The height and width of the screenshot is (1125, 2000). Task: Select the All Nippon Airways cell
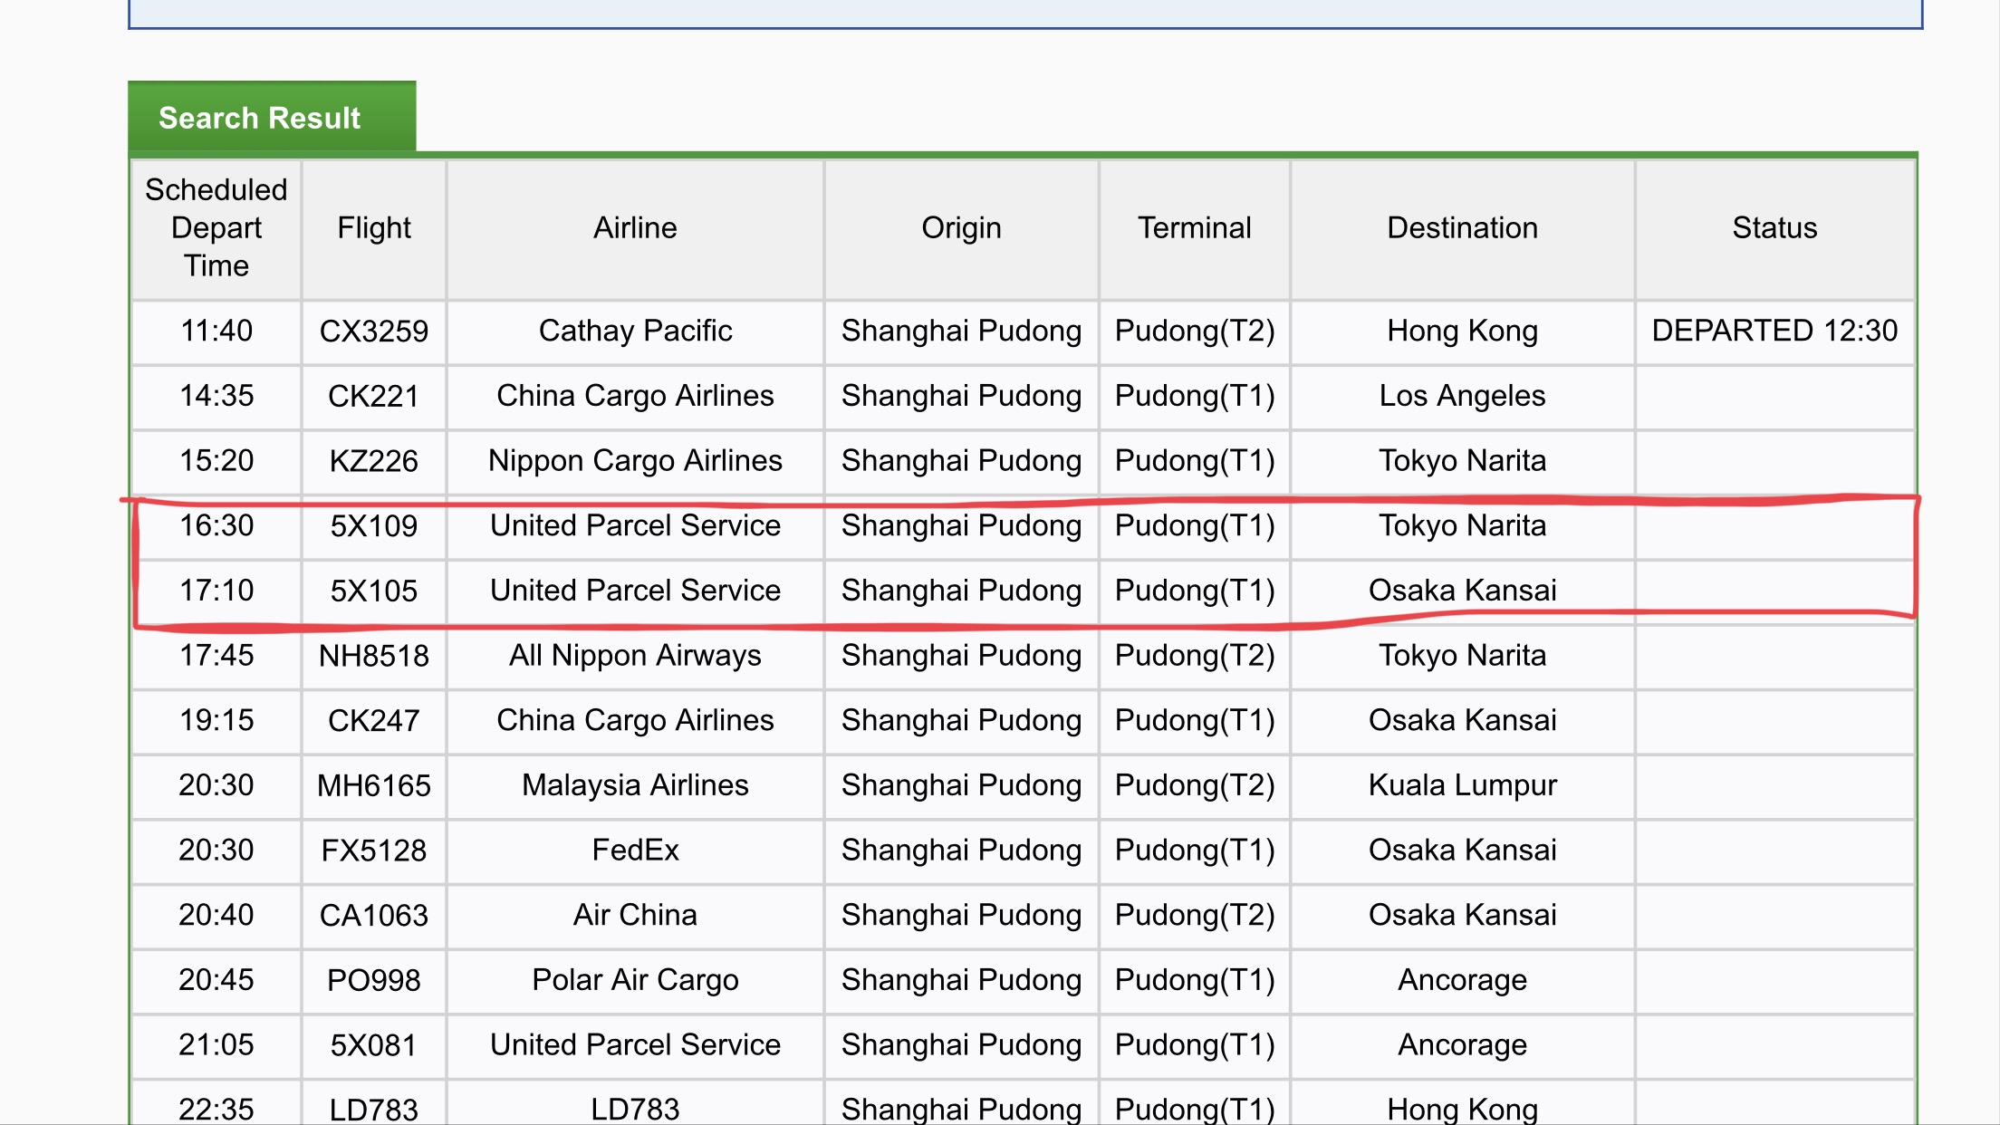[x=635, y=656]
